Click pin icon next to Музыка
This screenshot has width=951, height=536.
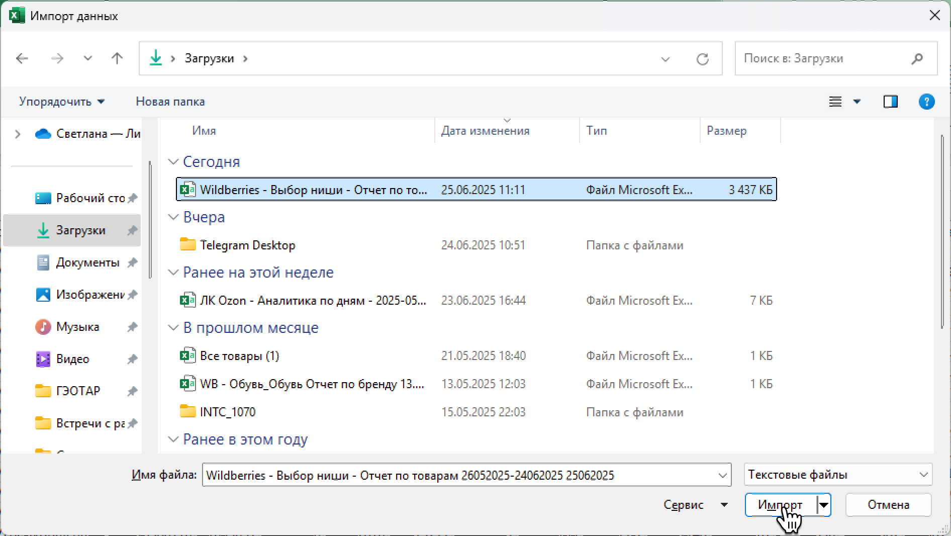[x=132, y=327]
